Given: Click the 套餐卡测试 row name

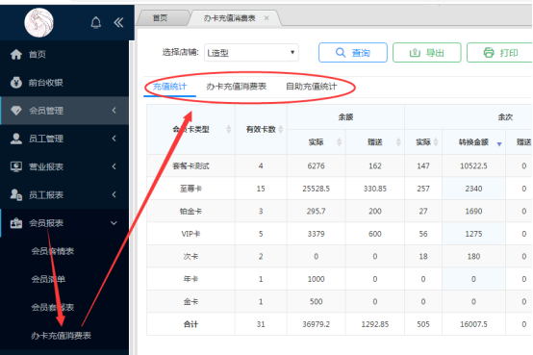Looking at the screenshot, I should pyautogui.click(x=190, y=165).
